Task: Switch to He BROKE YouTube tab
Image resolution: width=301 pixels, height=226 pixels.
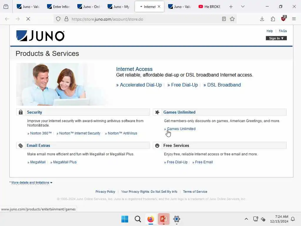Action: tap(210, 7)
